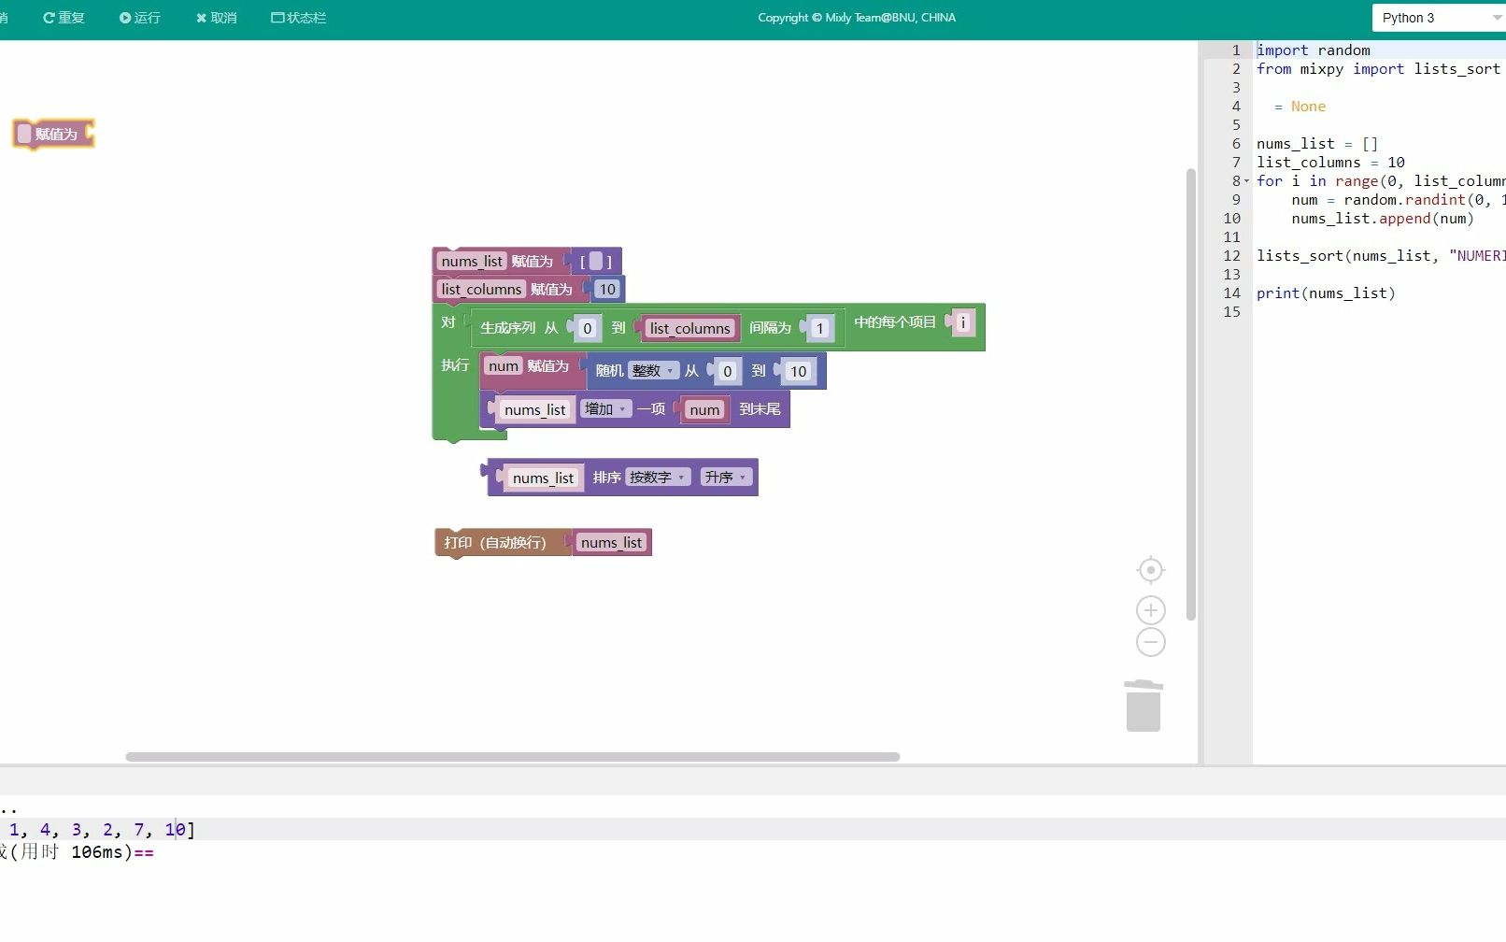This screenshot has height=942, width=1506.
Task: Click the workspace vertical scrollbar
Action: pyautogui.click(x=1190, y=394)
